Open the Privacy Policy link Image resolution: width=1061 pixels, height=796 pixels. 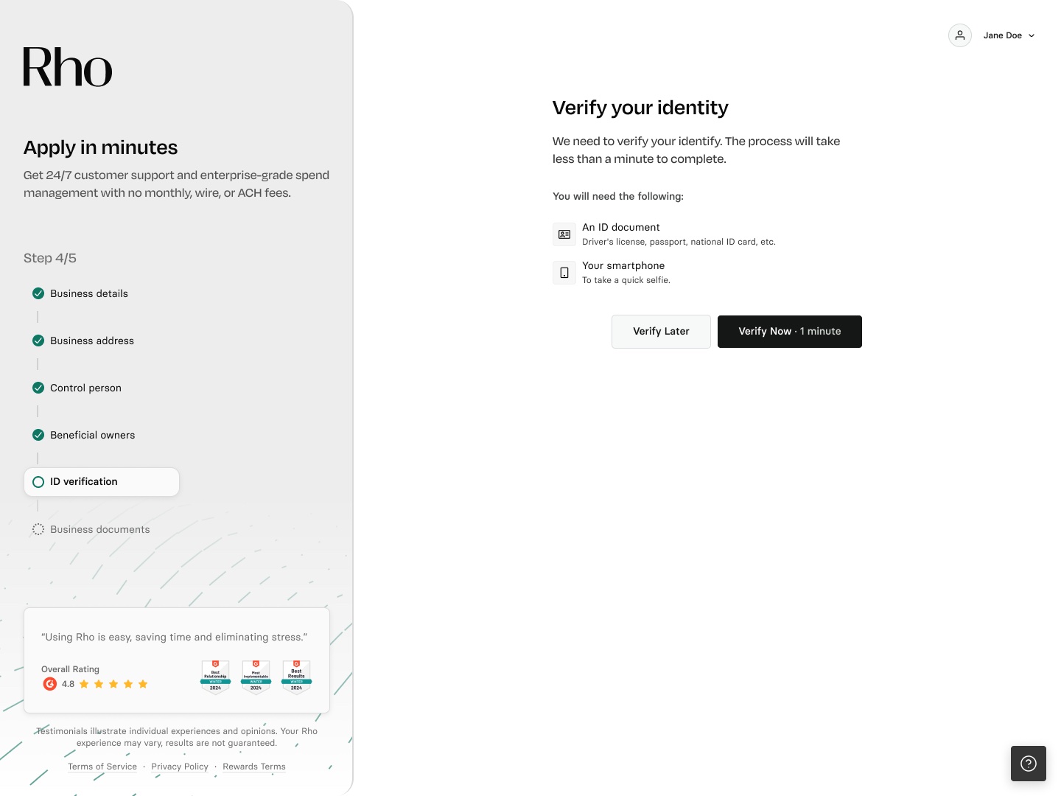point(180,767)
